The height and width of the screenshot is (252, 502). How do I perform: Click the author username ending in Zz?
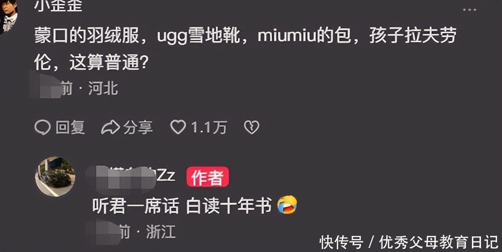(131, 176)
